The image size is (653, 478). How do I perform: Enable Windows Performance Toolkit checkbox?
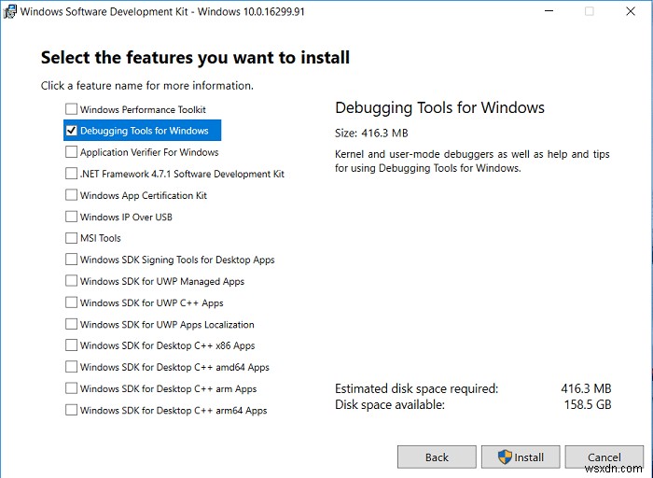click(x=72, y=109)
